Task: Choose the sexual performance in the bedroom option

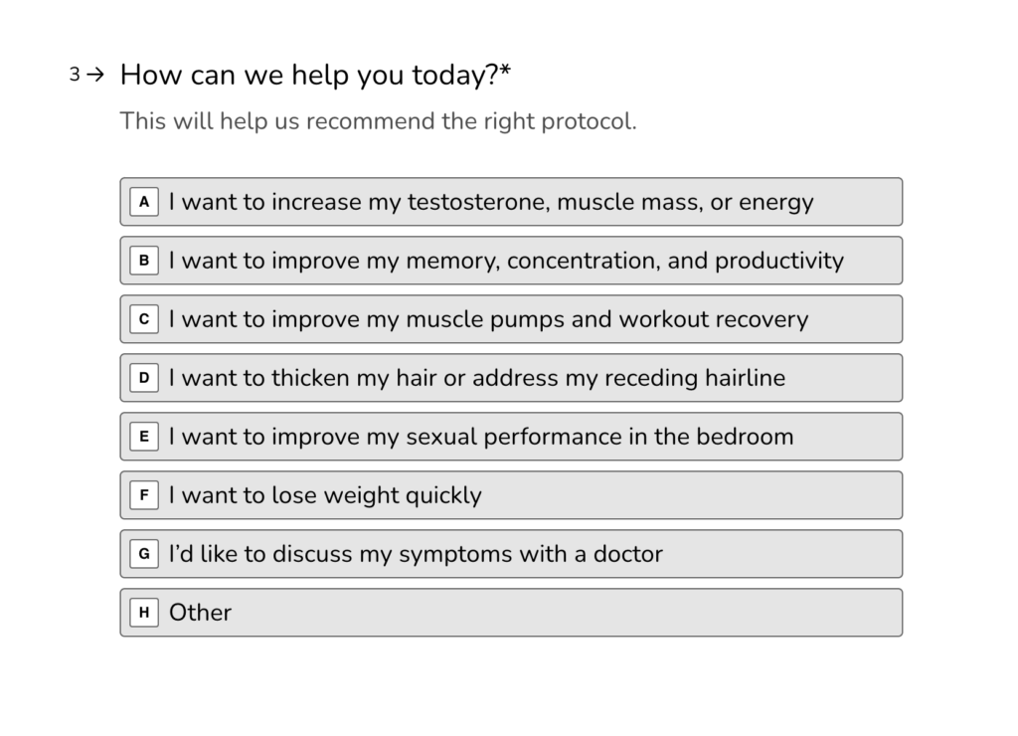Action: (x=510, y=437)
